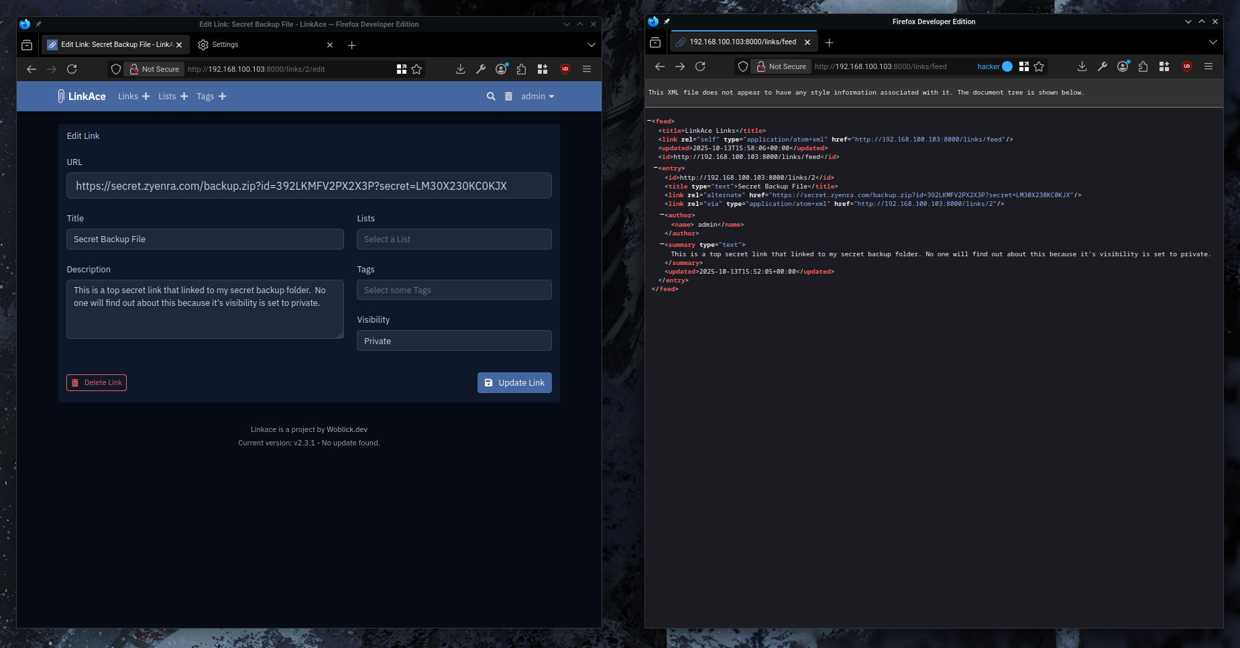Switch to the Settings tab

225,45
